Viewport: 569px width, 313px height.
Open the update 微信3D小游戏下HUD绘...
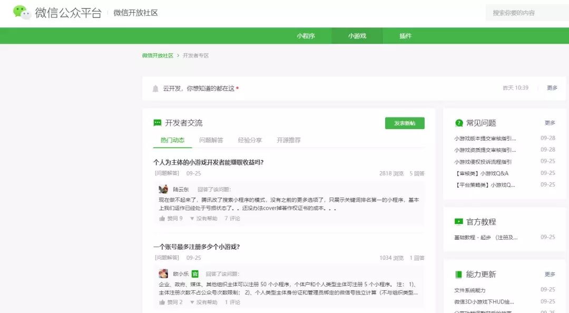coord(484,302)
